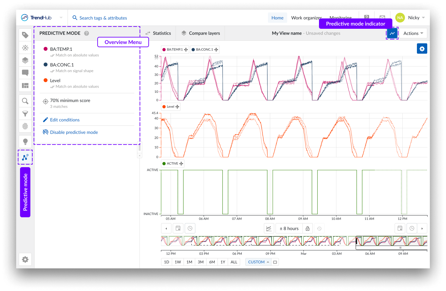Open the filter funnel icon in sidebar
The image size is (446, 291).
(x=25, y=113)
